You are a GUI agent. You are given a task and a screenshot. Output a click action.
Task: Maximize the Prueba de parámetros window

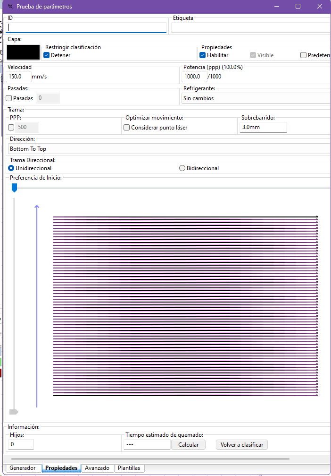(x=298, y=6)
